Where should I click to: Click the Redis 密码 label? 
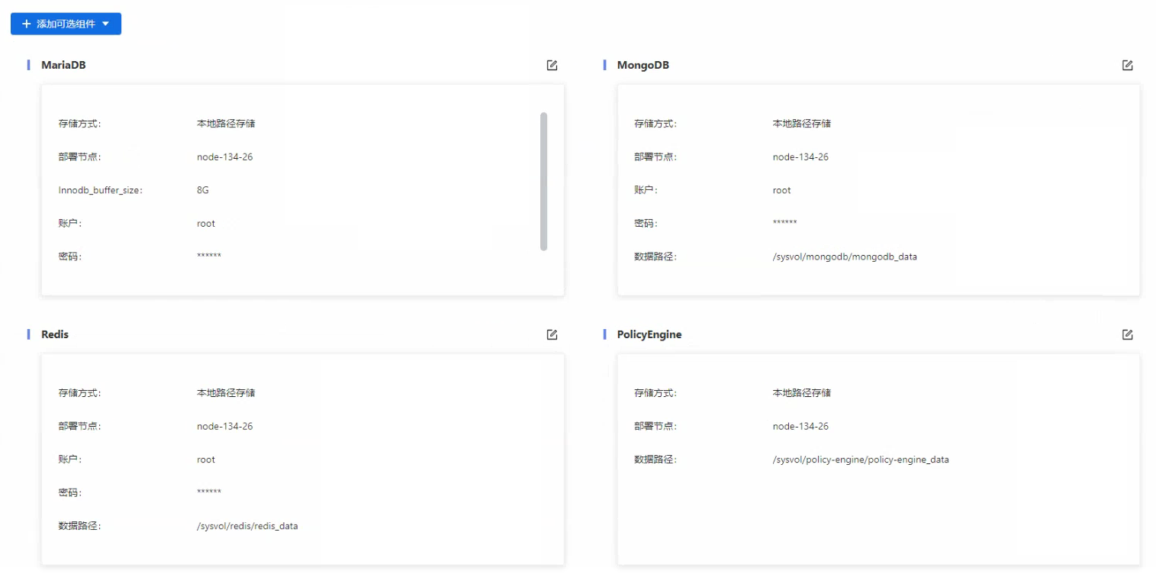[x=70, y=492]
